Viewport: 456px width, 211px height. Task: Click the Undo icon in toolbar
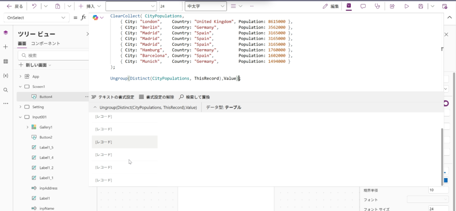pyautogui.click(x=34, y=6)
